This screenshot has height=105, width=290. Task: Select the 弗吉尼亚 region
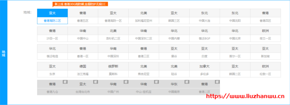coord(144,70)
